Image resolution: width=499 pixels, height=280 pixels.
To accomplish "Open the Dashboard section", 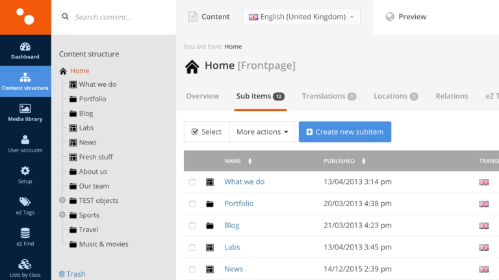I will coord(25,51).
